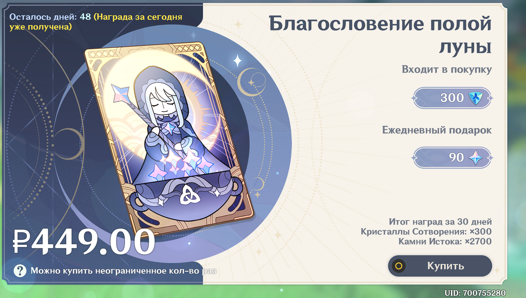Click the Купить purchase button
Image resolution: width=526 pixels, height=298 pixels.
tap(440, 266)
